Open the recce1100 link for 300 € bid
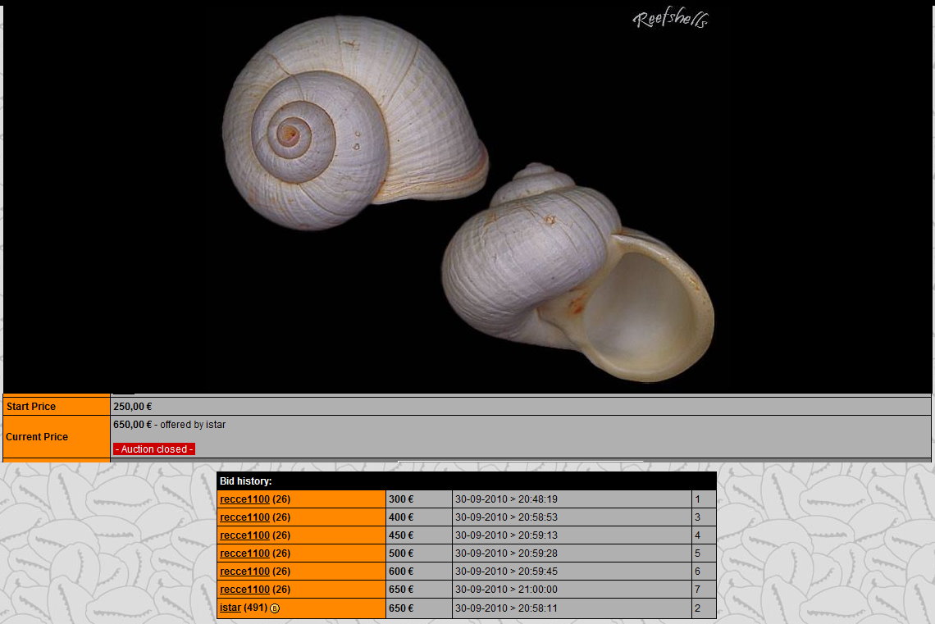 pyautogui.click(x=244, y=499)
